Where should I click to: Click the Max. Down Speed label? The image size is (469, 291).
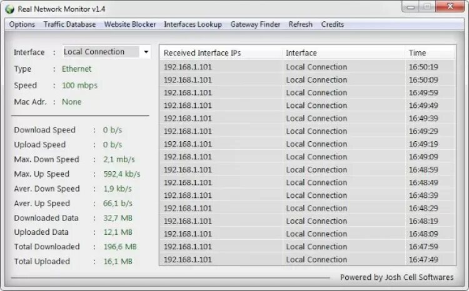point(47,159)
